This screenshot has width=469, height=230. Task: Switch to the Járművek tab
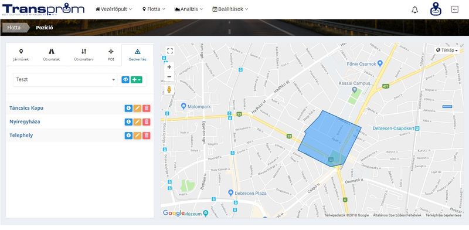[21, 55]
